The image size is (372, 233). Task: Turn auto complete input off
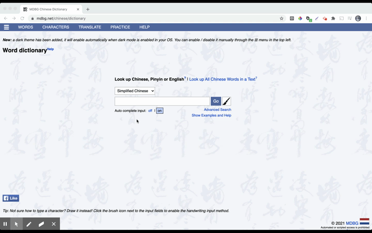[x=150, y=111]
